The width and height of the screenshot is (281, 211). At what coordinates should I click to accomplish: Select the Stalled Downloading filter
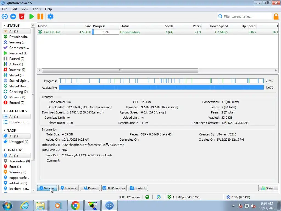pyautogui.click(x=16, y=86)
